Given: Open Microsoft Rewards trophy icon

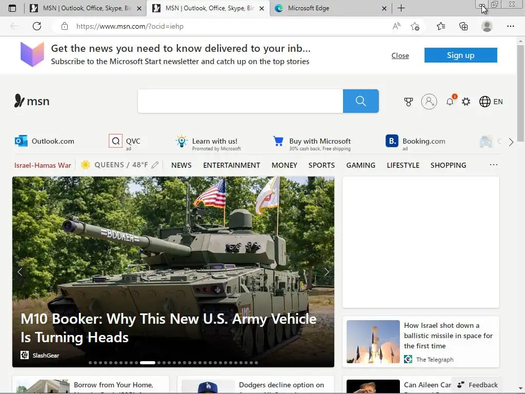Looking at the screenshot, I should pyautogui.click(x=409, y=102).
